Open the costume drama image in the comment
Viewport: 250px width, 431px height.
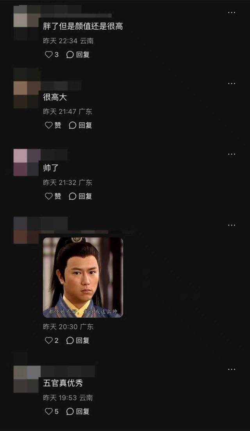click(83, 277)
